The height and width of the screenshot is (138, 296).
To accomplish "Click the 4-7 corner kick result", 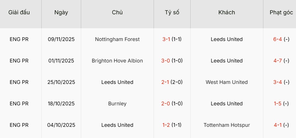I will tap(277, 61).
